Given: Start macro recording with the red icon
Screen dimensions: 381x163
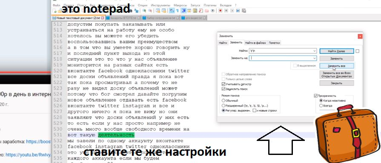Looking at the screenshot, I should (221, 11).
